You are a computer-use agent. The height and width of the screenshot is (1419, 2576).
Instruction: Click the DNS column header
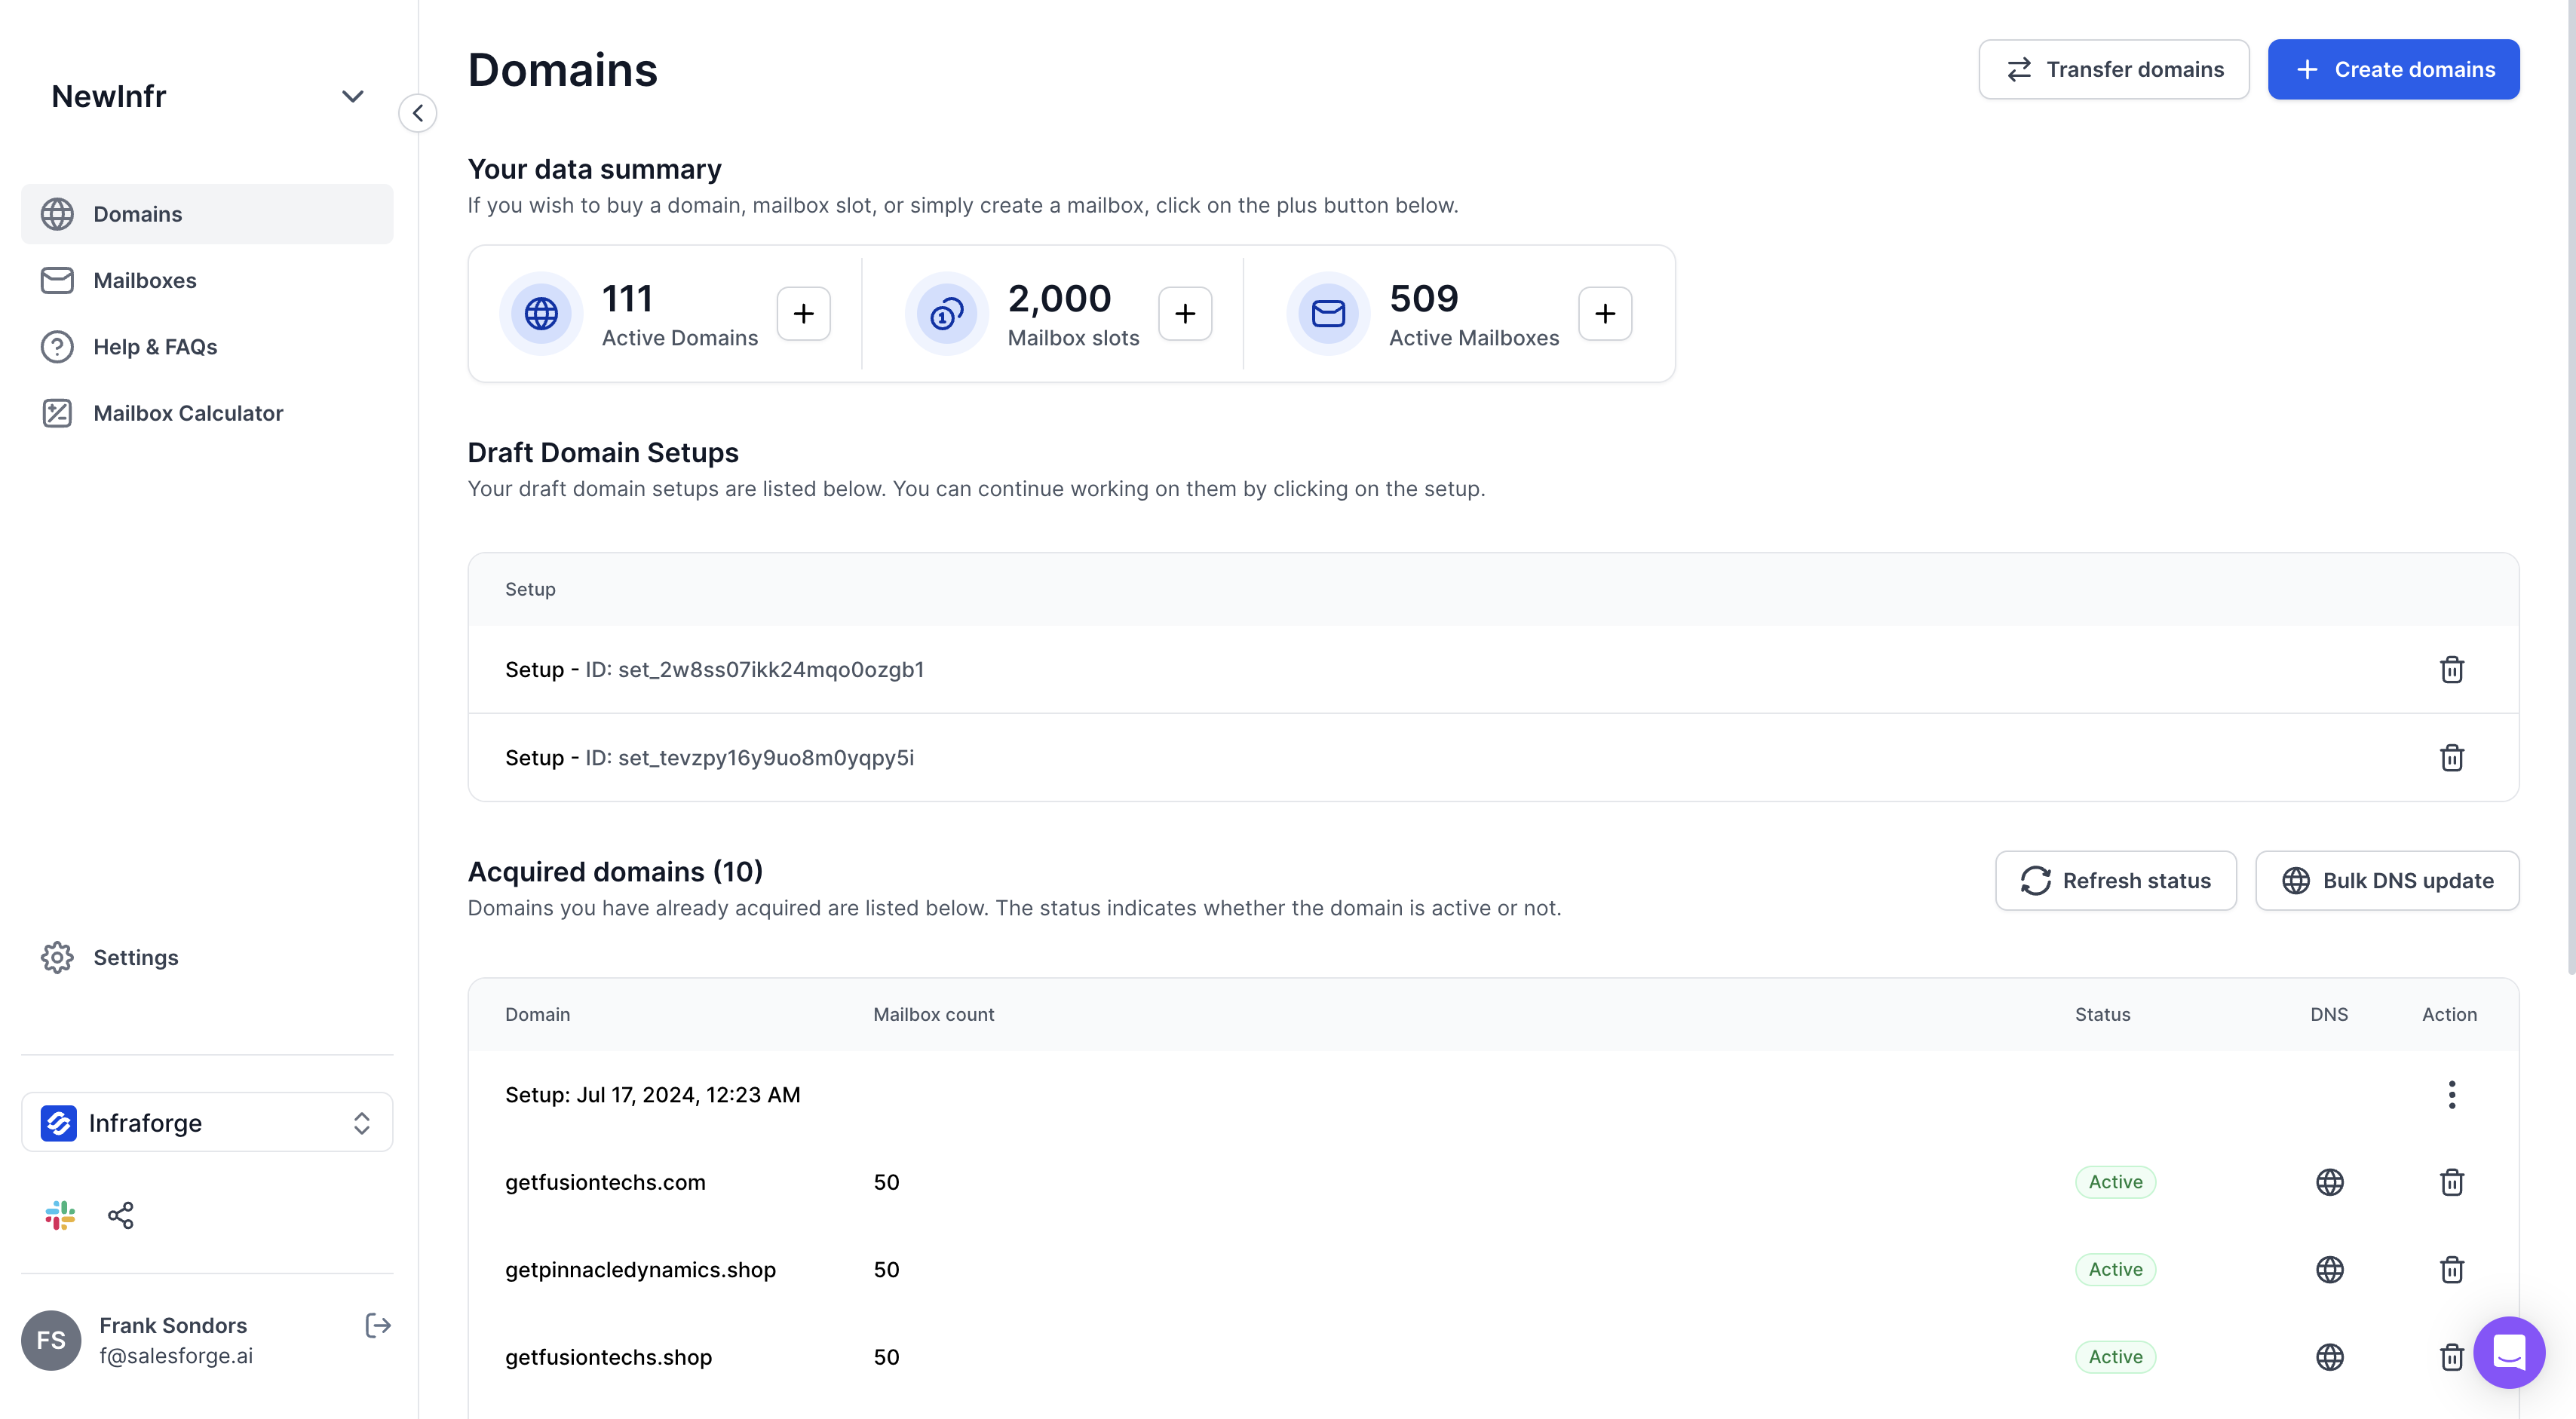2329,1014
